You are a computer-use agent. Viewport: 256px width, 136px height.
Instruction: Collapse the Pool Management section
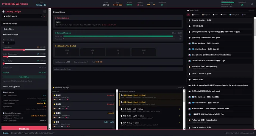(x=24, y=87)
